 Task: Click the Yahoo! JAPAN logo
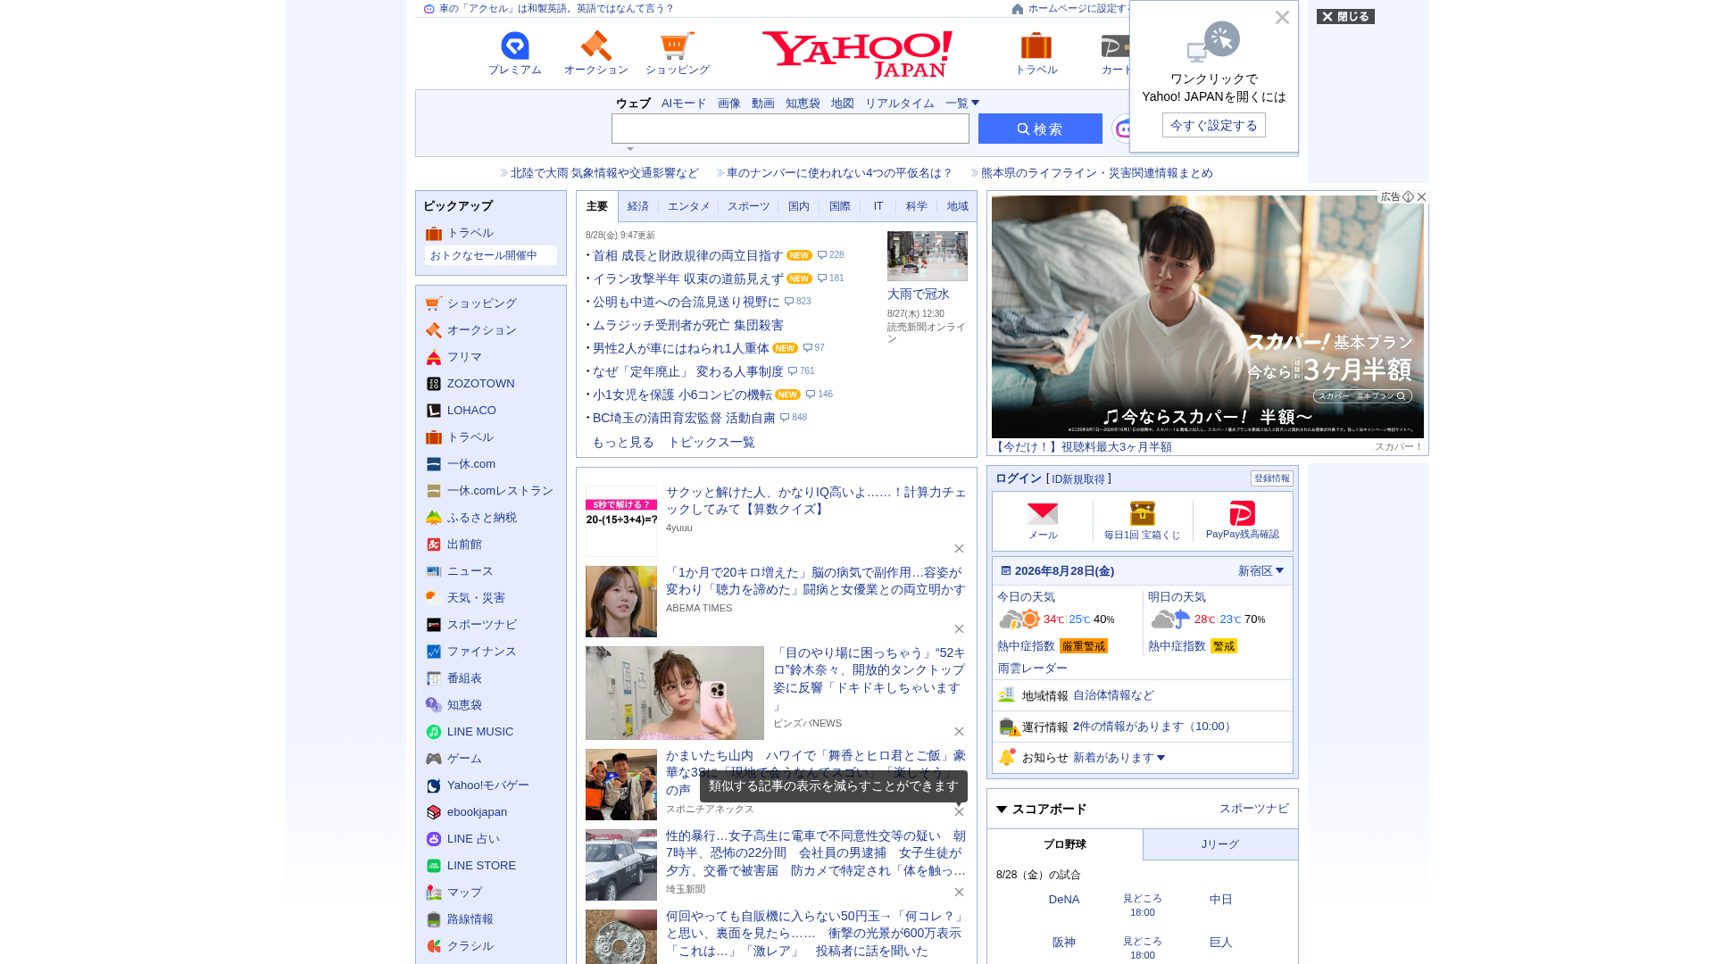pos(857,54)
